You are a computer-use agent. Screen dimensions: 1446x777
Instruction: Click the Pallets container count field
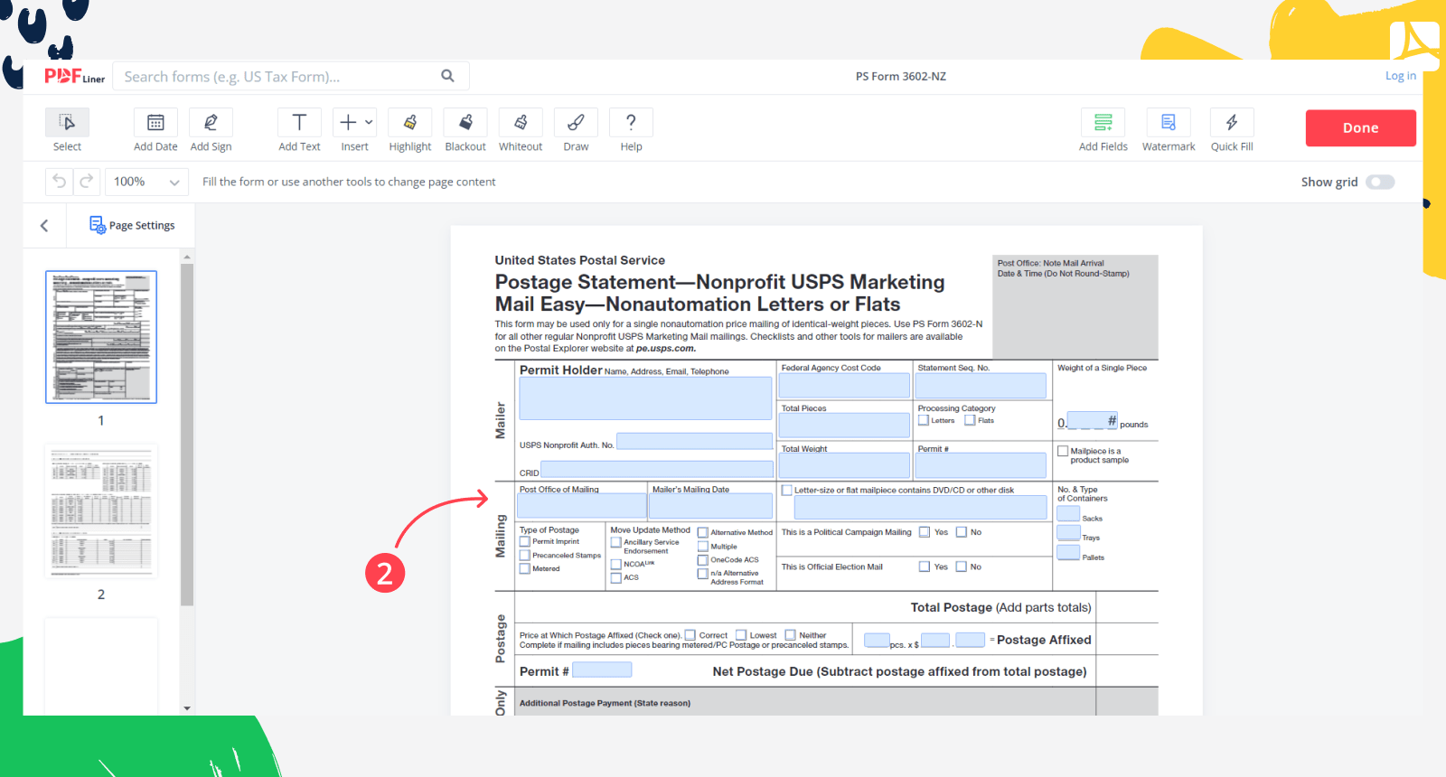click(1068, 552)
